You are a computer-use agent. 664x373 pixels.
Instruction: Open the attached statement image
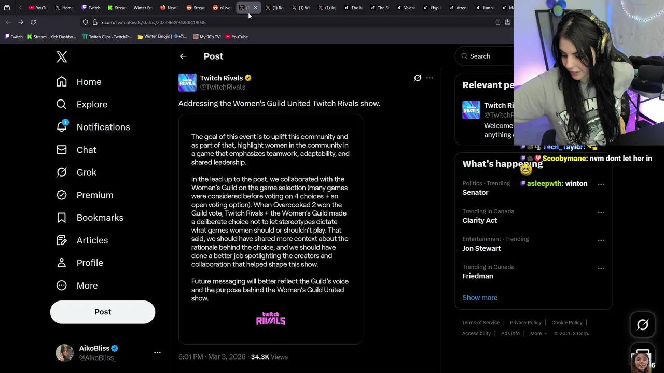(271, 229)
